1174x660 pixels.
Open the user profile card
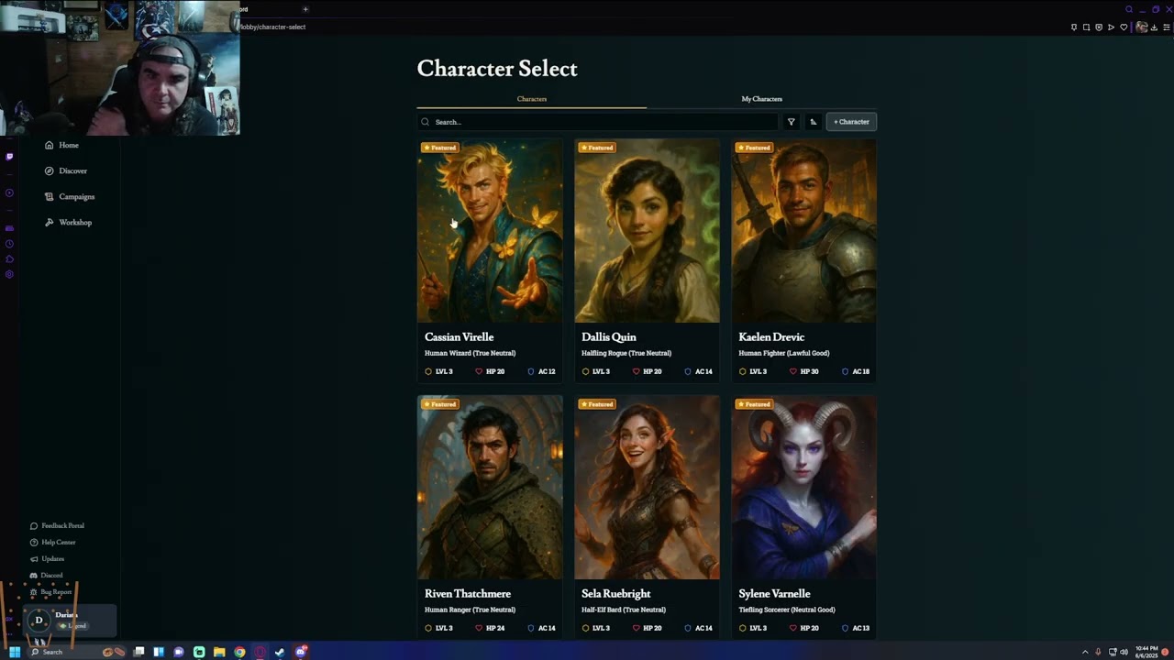click(x=71, y=621)
